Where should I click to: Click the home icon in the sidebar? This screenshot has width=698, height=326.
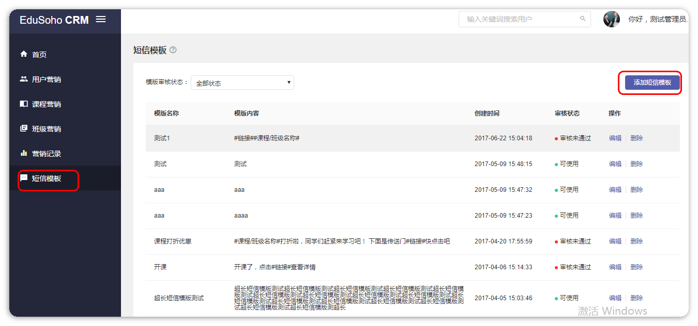pyautogui.click(x=24, y=54)
